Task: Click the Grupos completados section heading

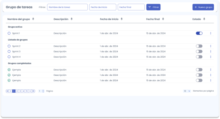Action: 19,63
